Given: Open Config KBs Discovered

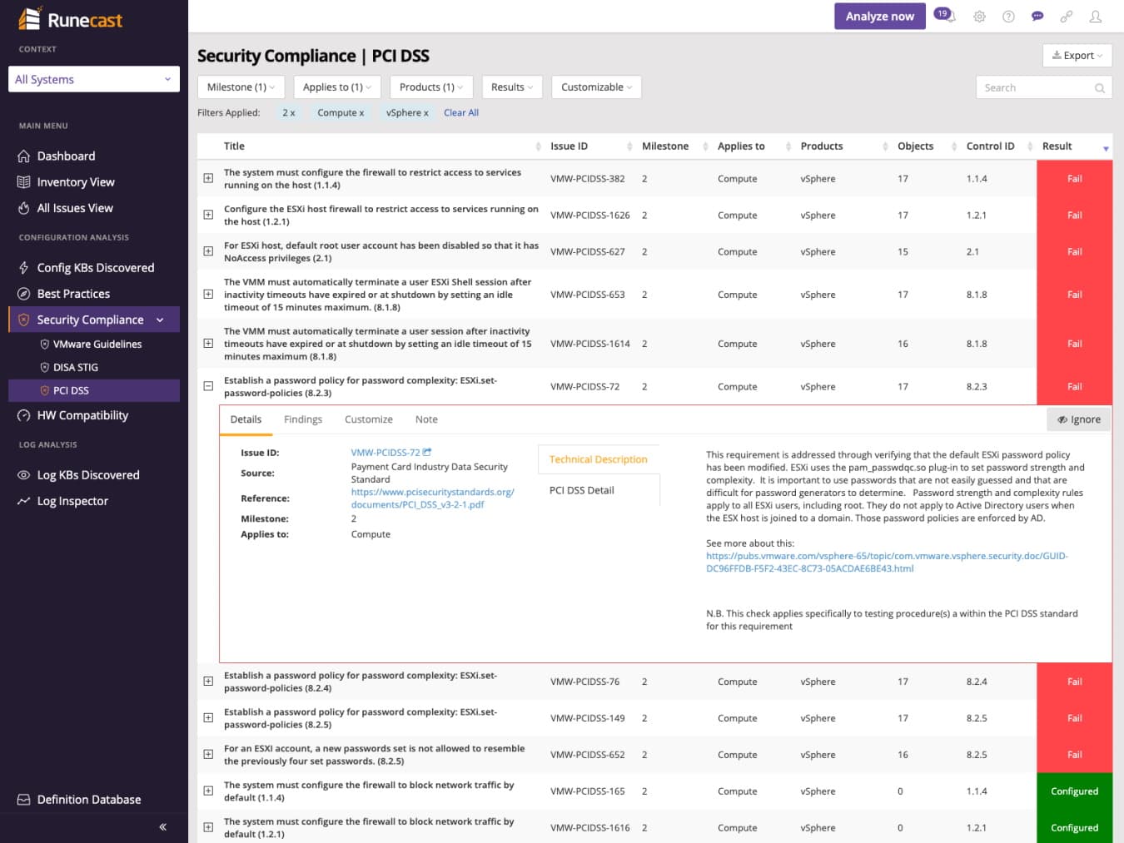Looking at the screenshot, I should point(96,268).
